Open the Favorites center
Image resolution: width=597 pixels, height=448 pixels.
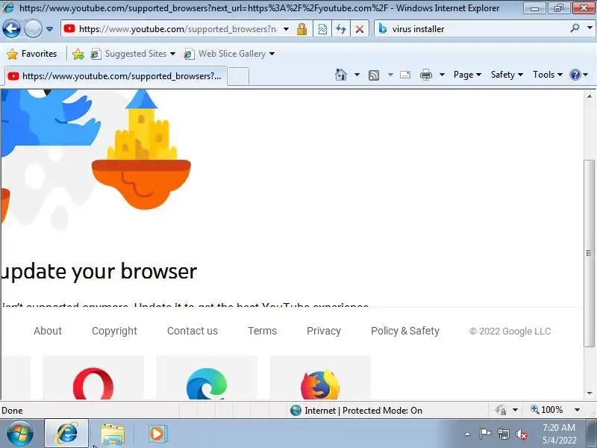[32, 54]
